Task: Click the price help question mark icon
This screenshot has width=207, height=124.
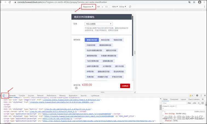Action: [x=76, y=88]
